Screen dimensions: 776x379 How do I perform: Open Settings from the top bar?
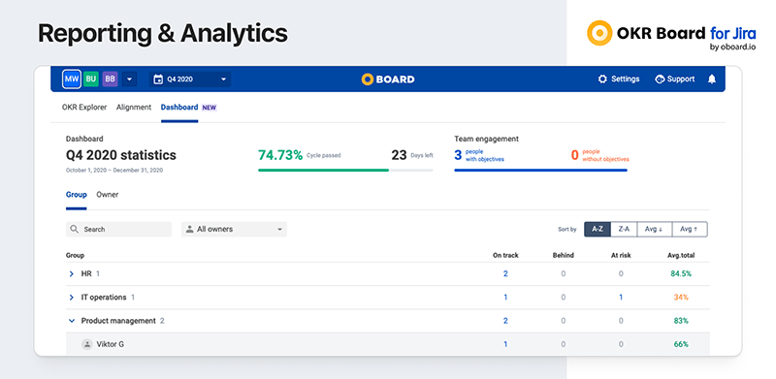click(x=619, y=79)
